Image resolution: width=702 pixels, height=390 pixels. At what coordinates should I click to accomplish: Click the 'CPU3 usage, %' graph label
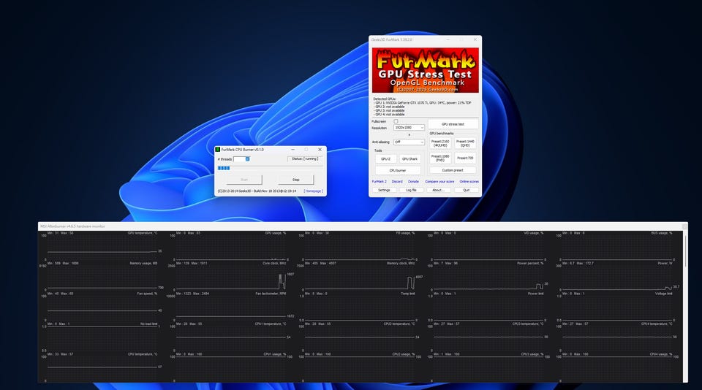tap(532, 354)
